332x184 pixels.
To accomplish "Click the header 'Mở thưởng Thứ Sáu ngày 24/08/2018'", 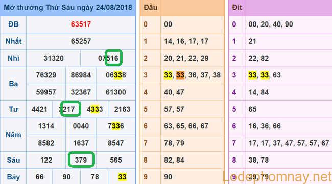I will point(68,8).
